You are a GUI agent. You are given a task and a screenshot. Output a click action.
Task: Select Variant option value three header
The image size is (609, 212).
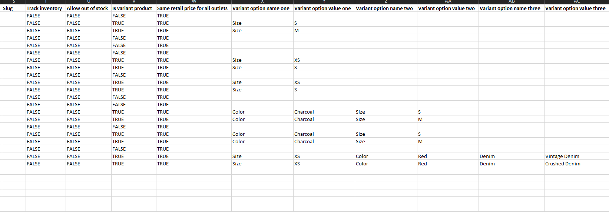click(x=576, y=8)
